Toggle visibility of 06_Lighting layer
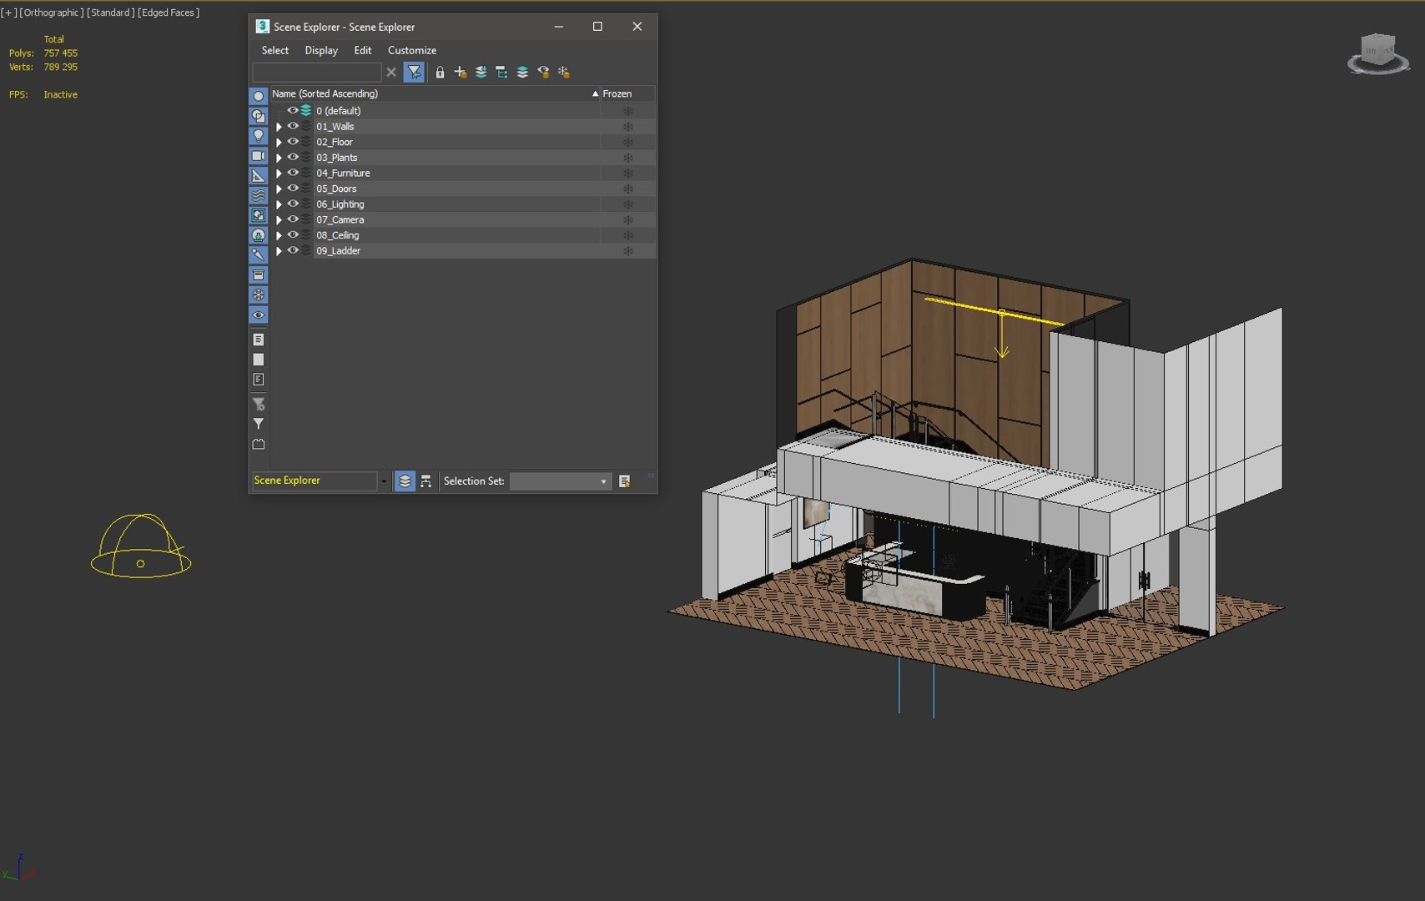1425x901 pixels. (293, 204)
